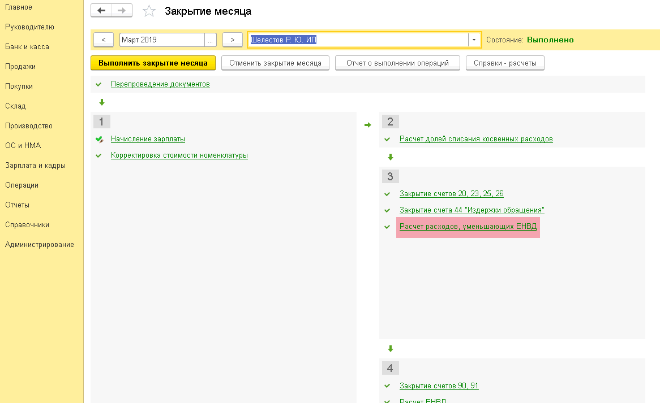Click green checkmark next to Перепроведение документов
Image resolution: width=660 pixels, height=403 pixels.
(98, 84)
